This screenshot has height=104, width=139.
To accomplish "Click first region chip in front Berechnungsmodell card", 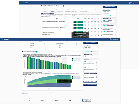I will (86, 48).
